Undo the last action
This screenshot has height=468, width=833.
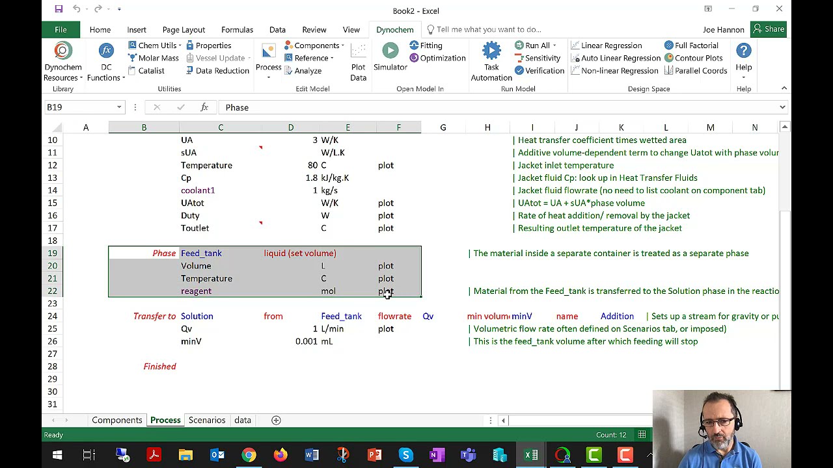[77, 9]
